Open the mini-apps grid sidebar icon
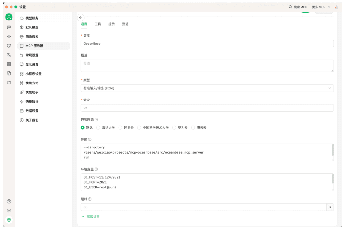 click(9, 64)
